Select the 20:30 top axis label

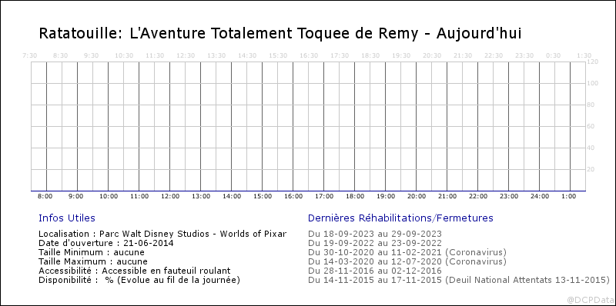tap(432, 55)
